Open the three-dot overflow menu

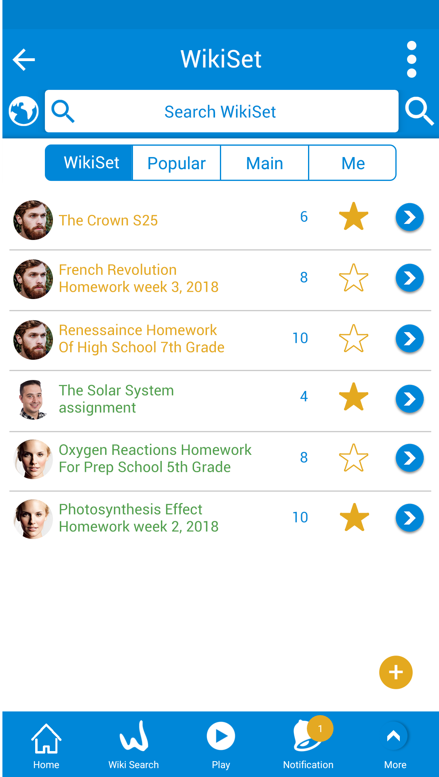click(x=412, y=59)
